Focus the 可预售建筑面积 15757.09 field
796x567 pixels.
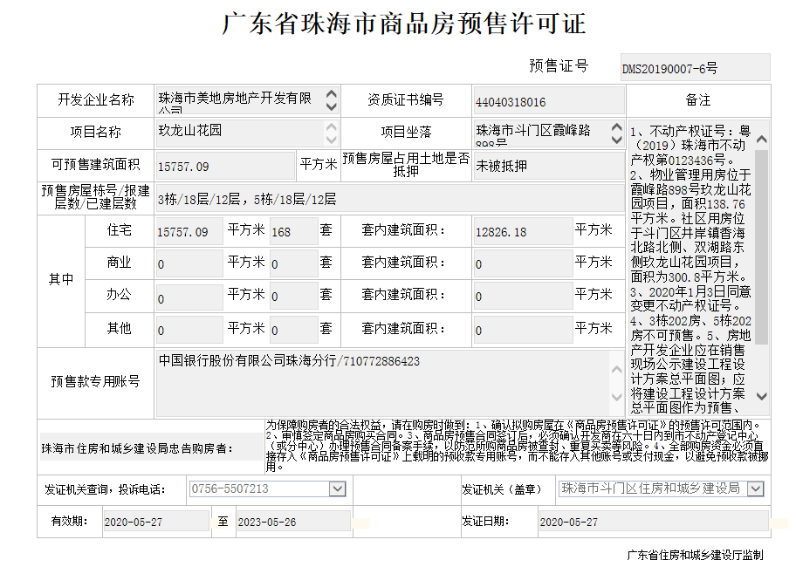pos(224,166)
